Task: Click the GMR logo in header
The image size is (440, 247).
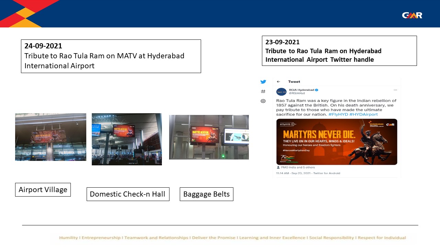Action: (x=412, y=15)
